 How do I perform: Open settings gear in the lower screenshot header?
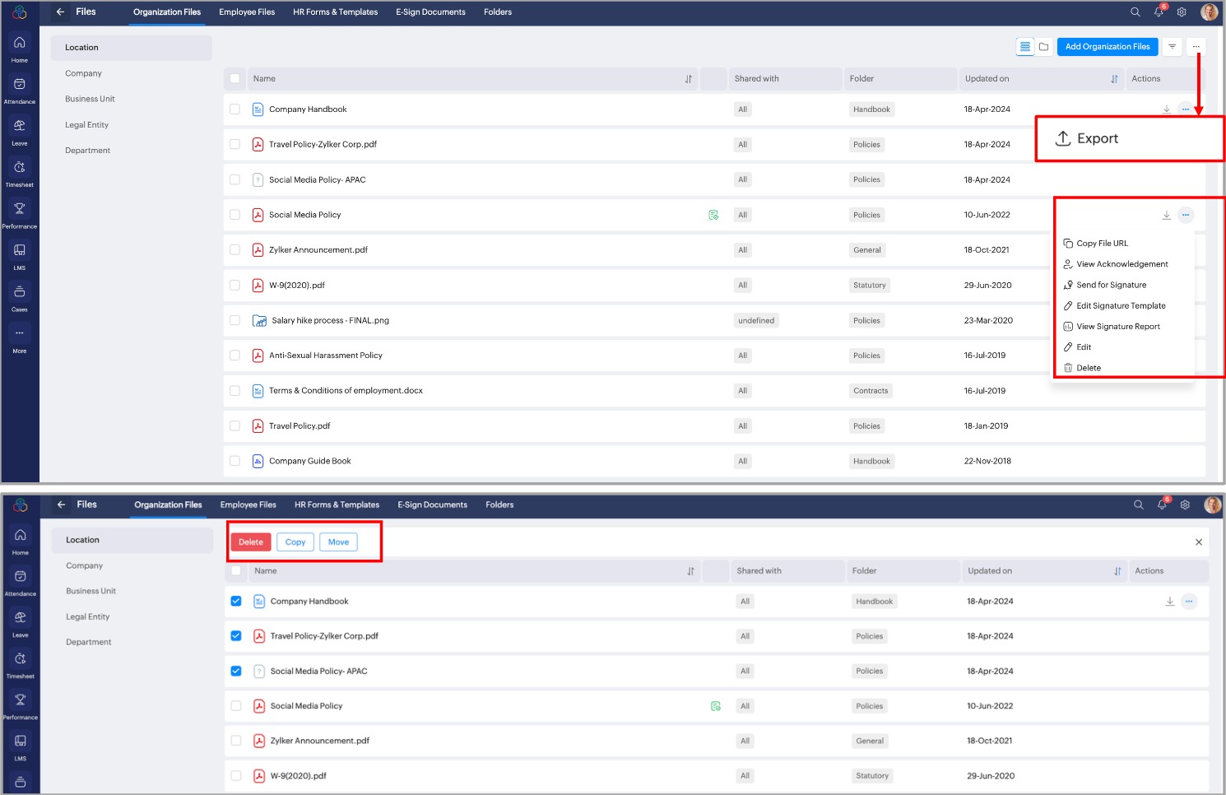click(x=1185, y=504)
